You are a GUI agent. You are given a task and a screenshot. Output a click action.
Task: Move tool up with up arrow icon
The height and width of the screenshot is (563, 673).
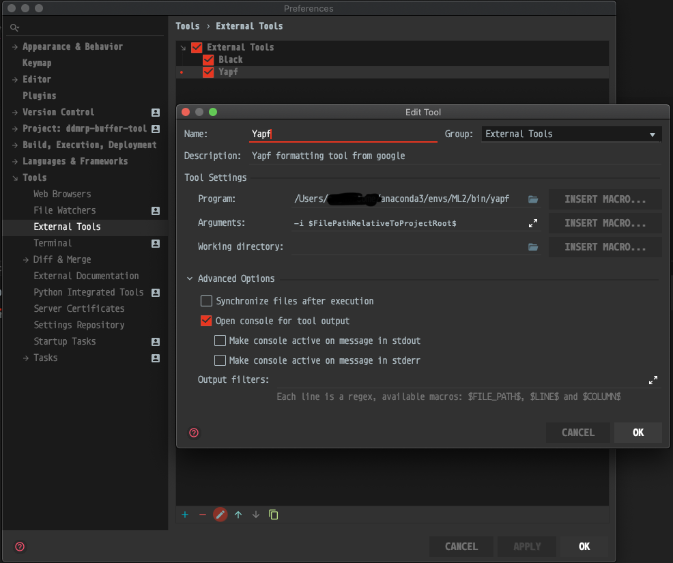click(x=238, y=515)
